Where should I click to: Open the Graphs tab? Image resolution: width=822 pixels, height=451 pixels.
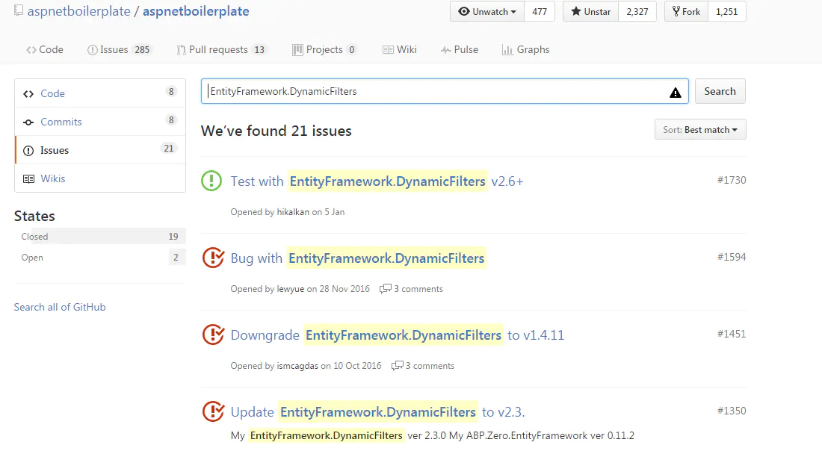pyautogui.click(x=526, y=50)
